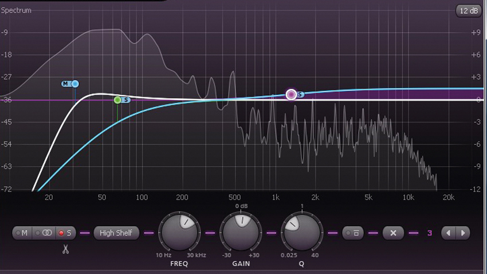
Task: Click the Spectrum label
Action: (x=16, y=10)
